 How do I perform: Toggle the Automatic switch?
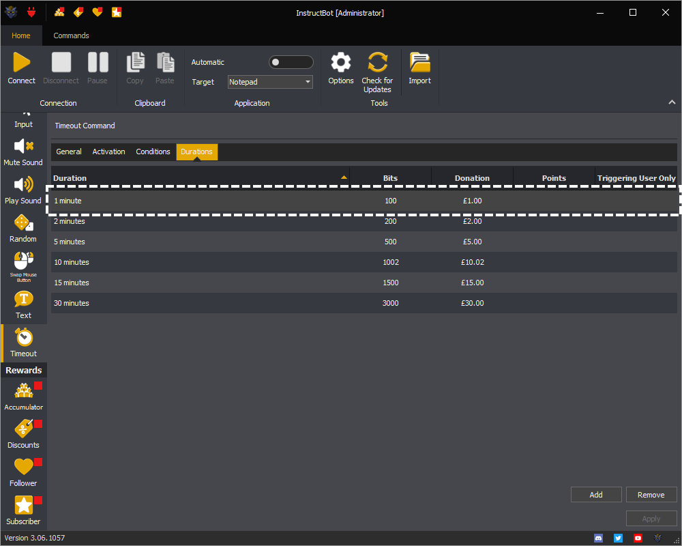(x=291, y=62)
